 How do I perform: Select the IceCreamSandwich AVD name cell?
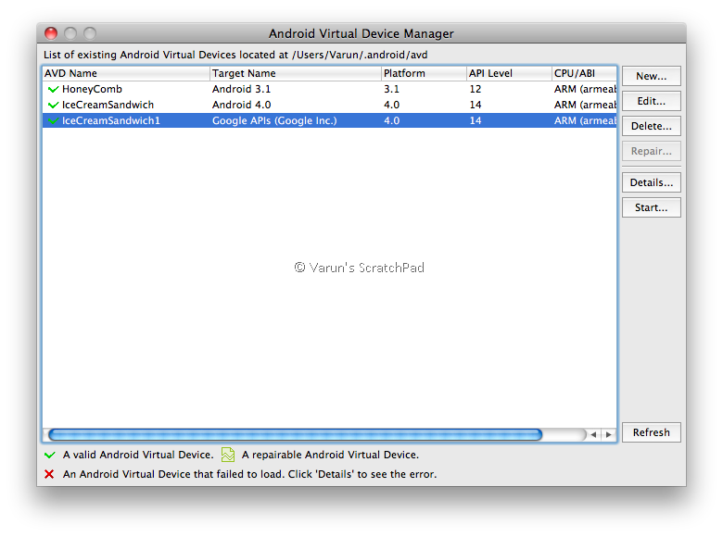pos(108,105)
